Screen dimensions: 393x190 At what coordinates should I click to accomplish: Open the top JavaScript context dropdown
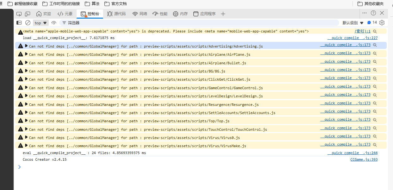pos(41,23)
